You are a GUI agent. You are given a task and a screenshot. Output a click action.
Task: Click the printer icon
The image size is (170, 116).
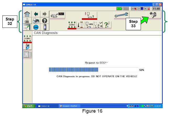(36, 20)
